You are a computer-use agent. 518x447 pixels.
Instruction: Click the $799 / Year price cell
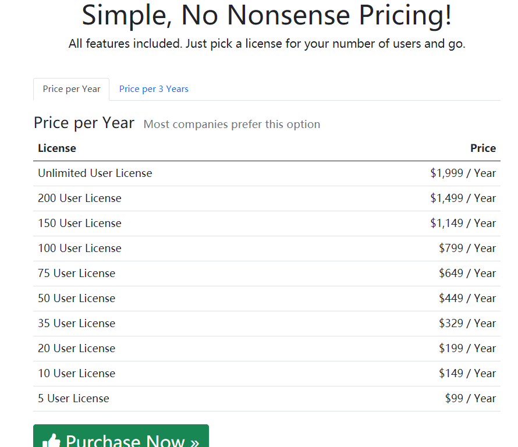(467, 249)
